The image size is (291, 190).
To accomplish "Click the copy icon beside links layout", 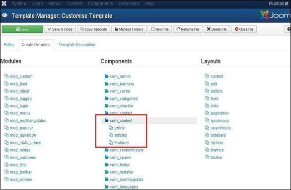I will coord(207,105).
